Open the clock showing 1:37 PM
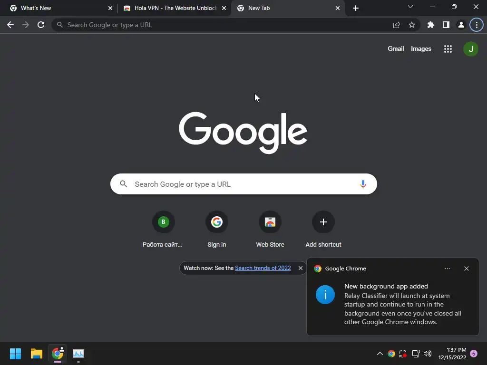Viewport: 487px width, 365px height. coord(452,354)
